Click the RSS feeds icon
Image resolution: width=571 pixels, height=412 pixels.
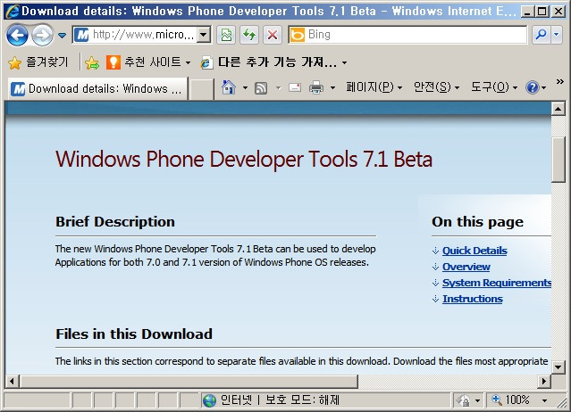(261, 87)
